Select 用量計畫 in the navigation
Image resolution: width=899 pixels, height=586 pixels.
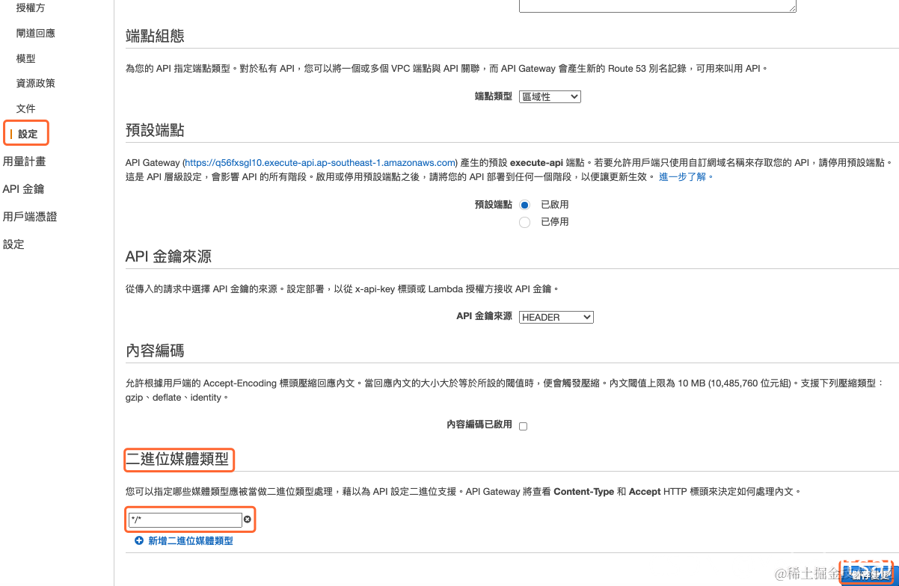(x=25, y=162)
